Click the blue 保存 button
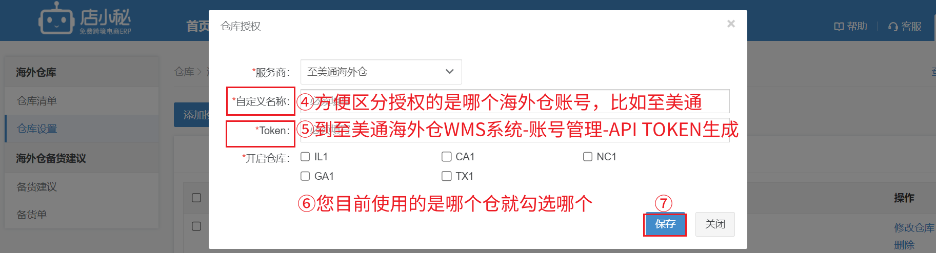This screenshot has width=936, height=253. point(665,224)
